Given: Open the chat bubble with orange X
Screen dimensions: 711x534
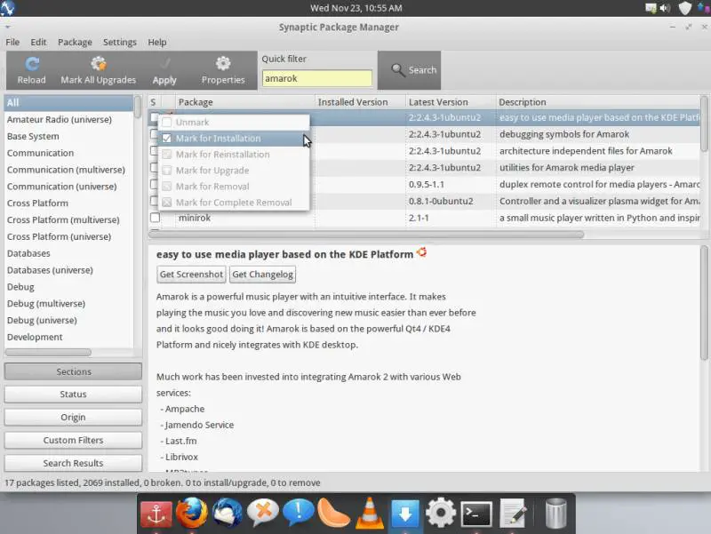Looking at the screenshot, I should click(x=262, y=514).
